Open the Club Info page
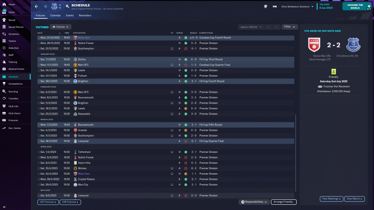This screenshot has width=374, height=210. 13,106
